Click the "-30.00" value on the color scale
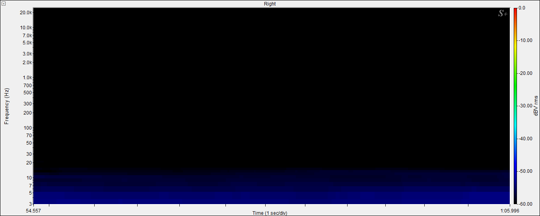The image size is (540, 216). 525,106
